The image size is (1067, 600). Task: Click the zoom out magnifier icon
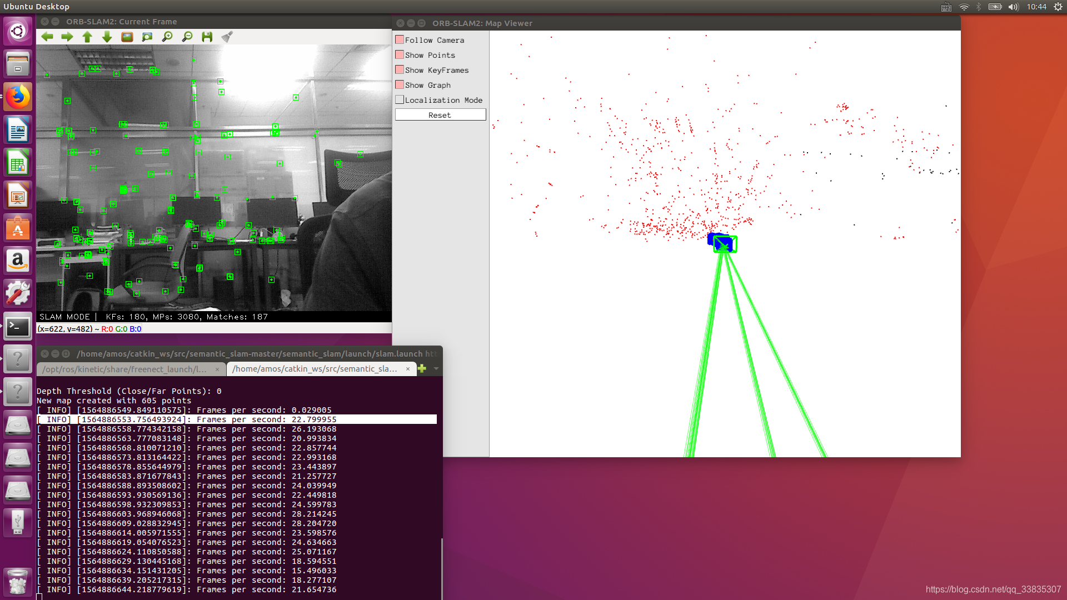coord(187,37)
